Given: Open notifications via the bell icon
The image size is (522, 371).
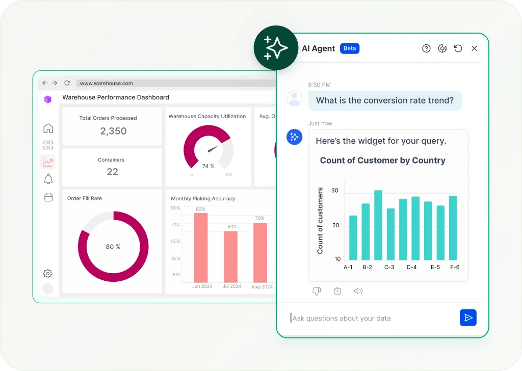Looking at the screenshot, I should pos(48,179).
